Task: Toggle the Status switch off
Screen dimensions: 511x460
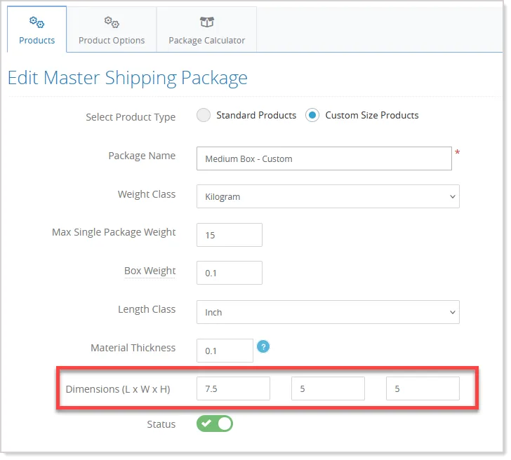Action: click(x=215, y=424)
